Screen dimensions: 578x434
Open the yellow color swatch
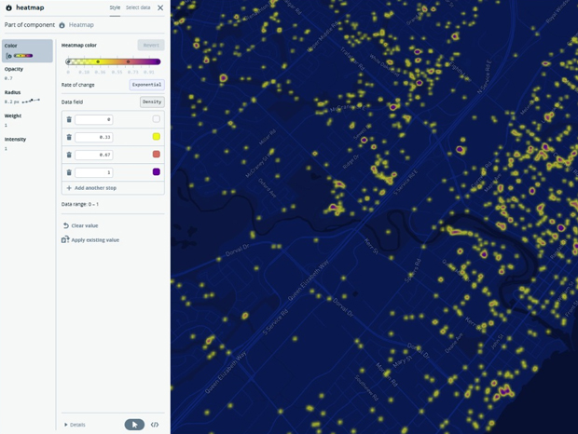click(x=157, y=137)
